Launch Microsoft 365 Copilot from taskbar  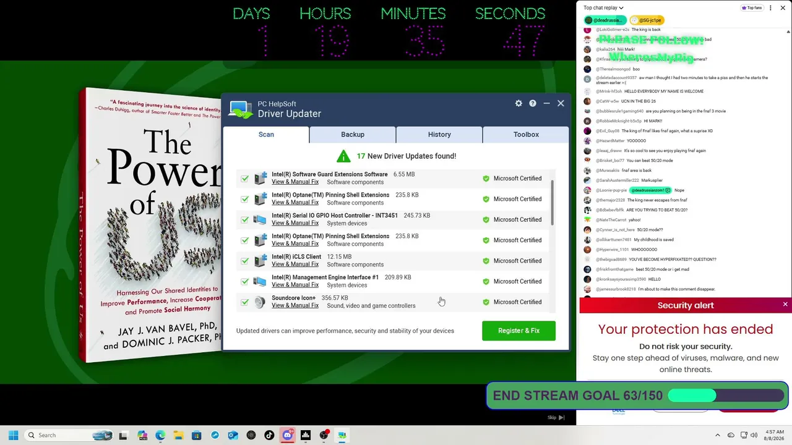142,435
